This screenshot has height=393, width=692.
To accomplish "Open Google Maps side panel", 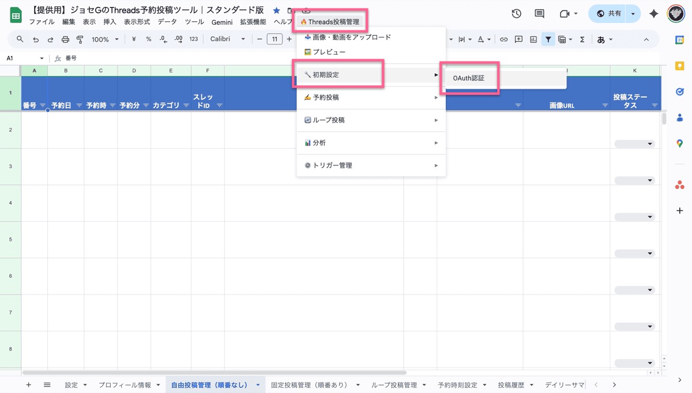I will pyautogui.click(x=679, y=143).
